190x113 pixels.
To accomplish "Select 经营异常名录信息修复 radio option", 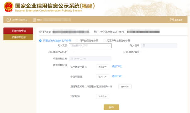I will pyautogui.click(x=104, y=41).
